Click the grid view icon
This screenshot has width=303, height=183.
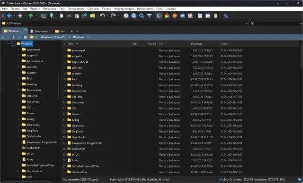point(190,16)
